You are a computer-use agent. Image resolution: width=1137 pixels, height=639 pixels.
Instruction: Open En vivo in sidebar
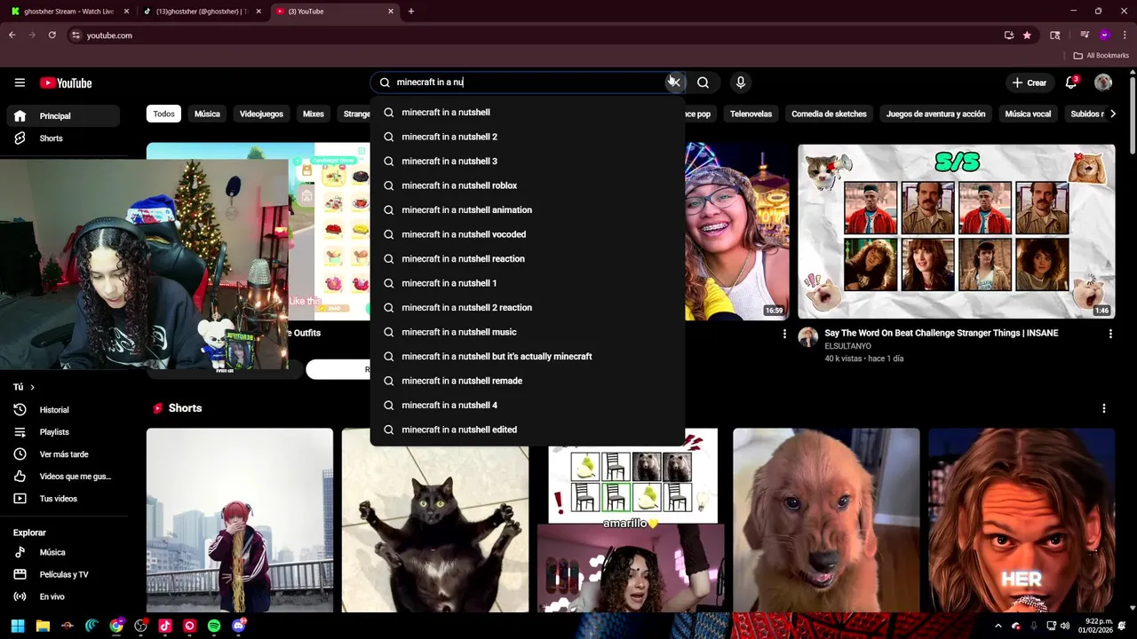[63, 596]
